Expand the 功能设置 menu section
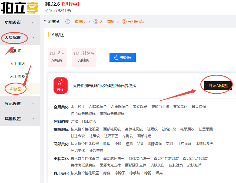236x183 pixels. point(20,22)
